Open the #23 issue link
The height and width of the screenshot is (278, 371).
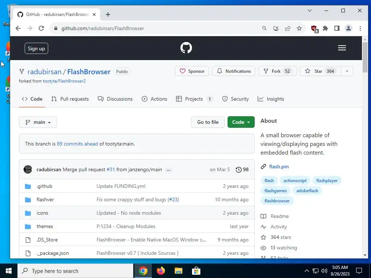pos(173,200)
